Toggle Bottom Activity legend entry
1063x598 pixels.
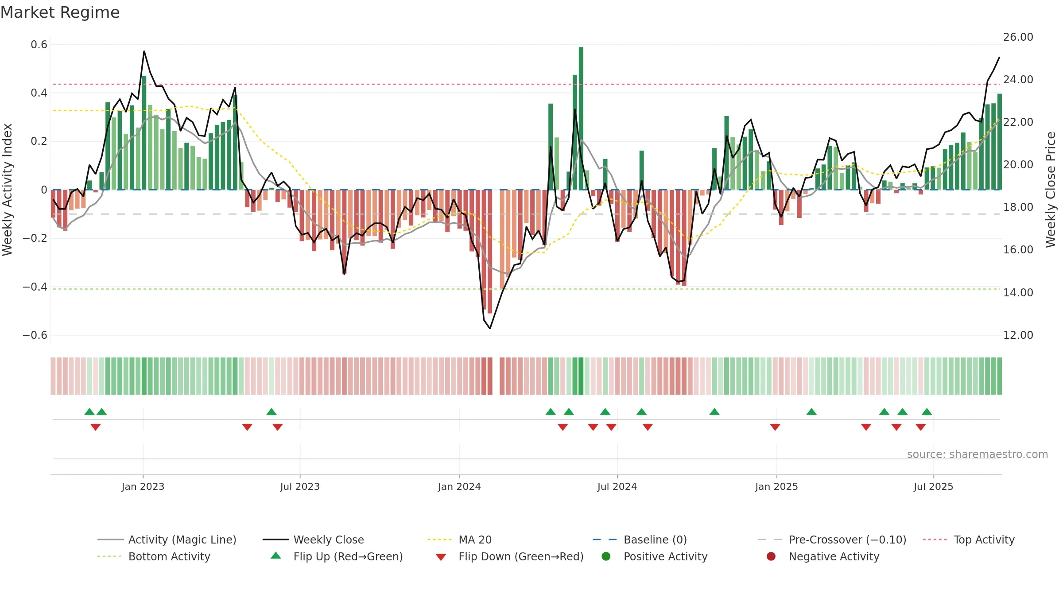[154, 556]
